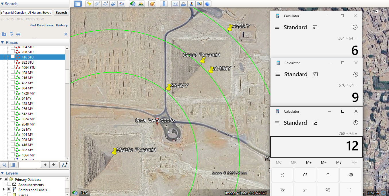Select the Add Path tool
389x196 pixels.
(106, 4)
